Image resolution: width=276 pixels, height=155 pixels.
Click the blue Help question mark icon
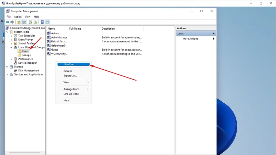coord(42,22)
